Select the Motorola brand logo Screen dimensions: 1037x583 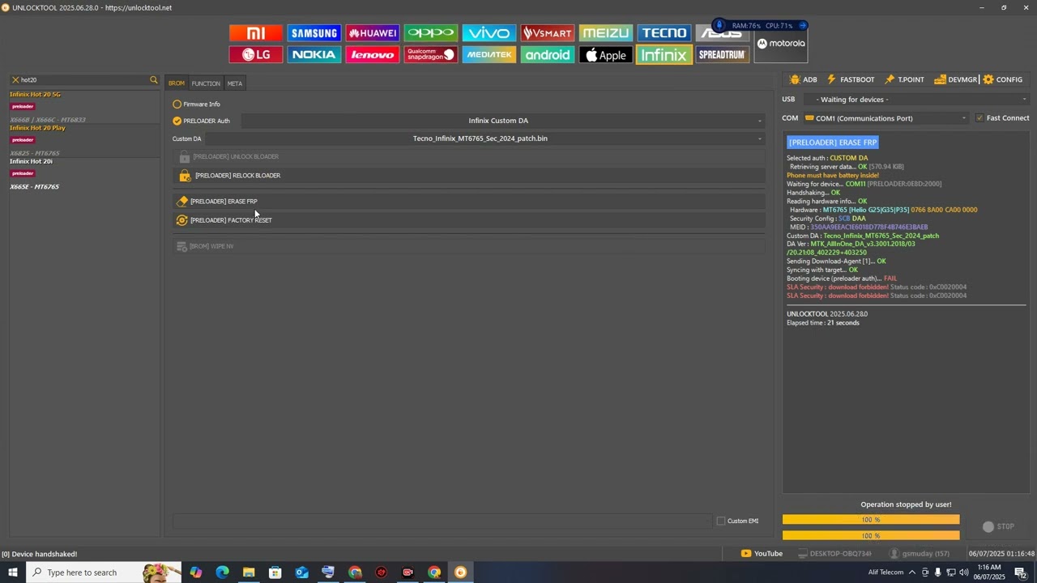781,44
